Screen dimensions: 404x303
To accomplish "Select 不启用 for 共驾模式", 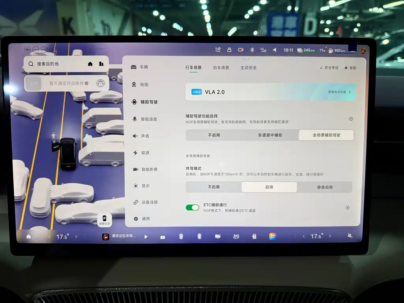I will [214, 187].
